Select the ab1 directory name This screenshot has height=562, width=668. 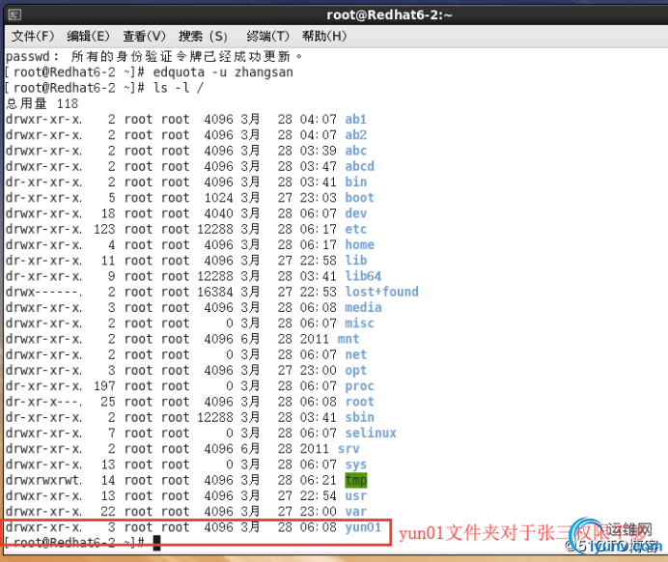[x=356, y=120]
